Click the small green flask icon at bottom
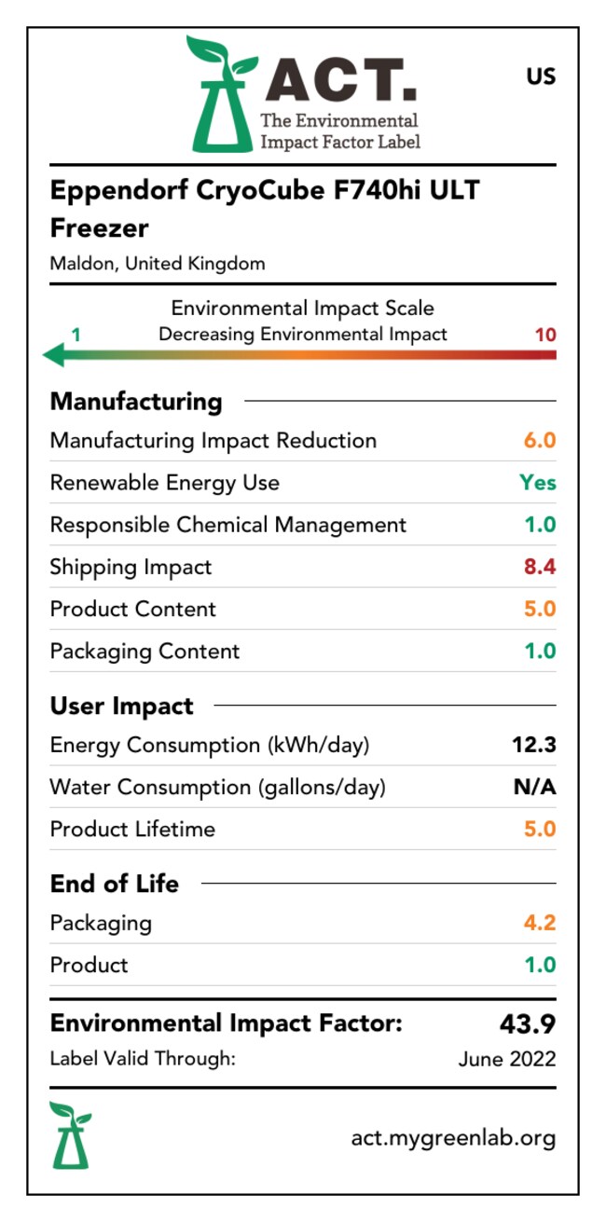 pos(71,1134)
